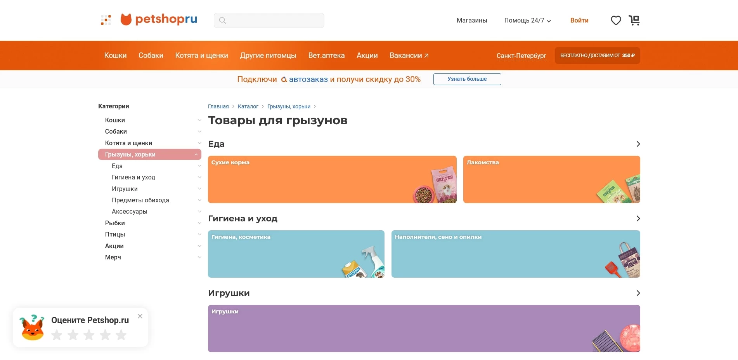This screenshot has width=738, height=360.
Task: Click the free delivery from 350 ₽ badge
Action: point(597,55)
